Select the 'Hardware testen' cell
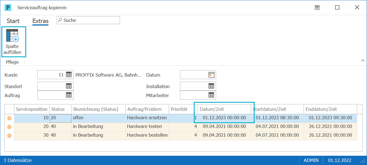The width and height of the screenshot is (367, 165). tap(147, 127)
